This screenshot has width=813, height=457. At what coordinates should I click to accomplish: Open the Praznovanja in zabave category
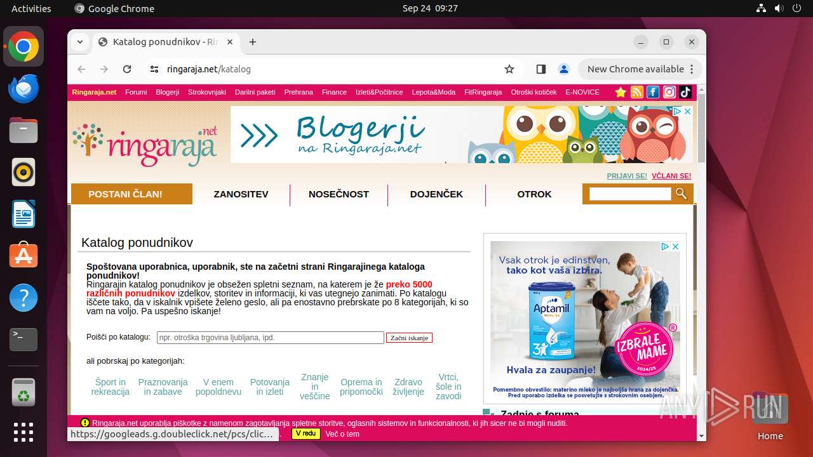163,387
